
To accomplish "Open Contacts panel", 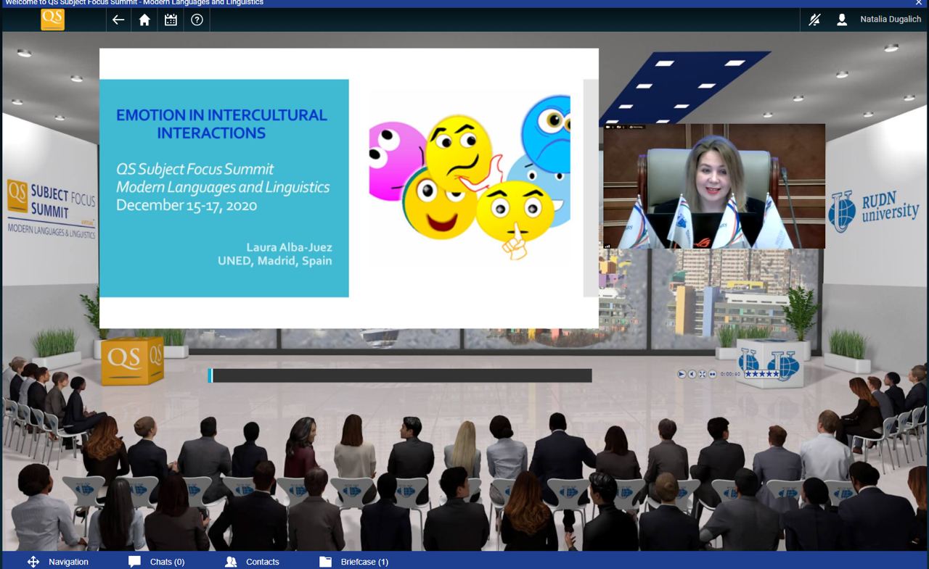I will [263, 562].
